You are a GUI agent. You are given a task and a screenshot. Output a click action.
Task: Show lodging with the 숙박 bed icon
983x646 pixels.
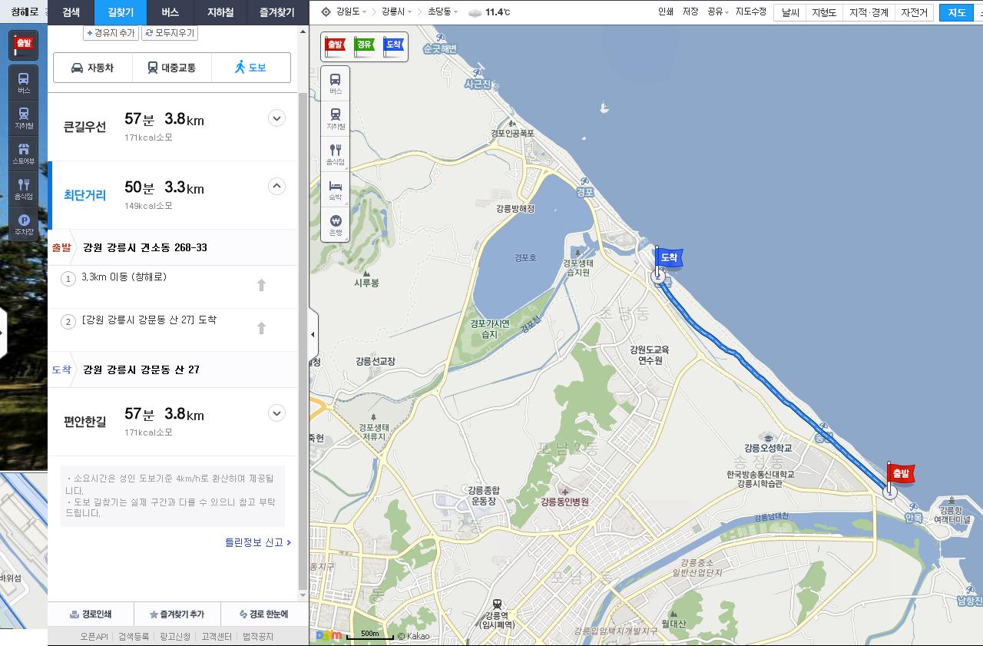click(336, 189)
